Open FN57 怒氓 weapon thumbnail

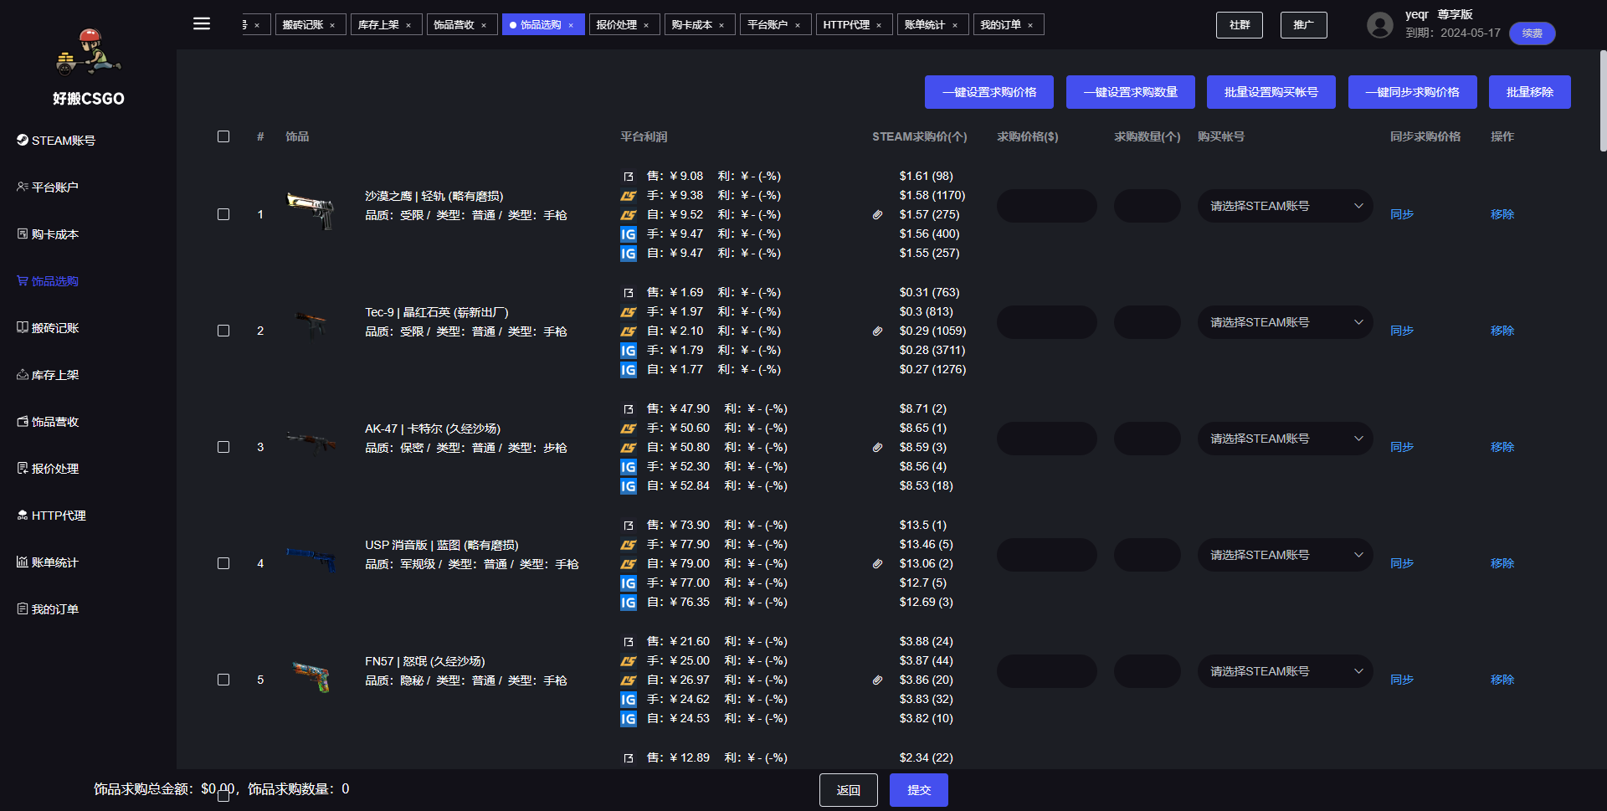tap(311, 676)
